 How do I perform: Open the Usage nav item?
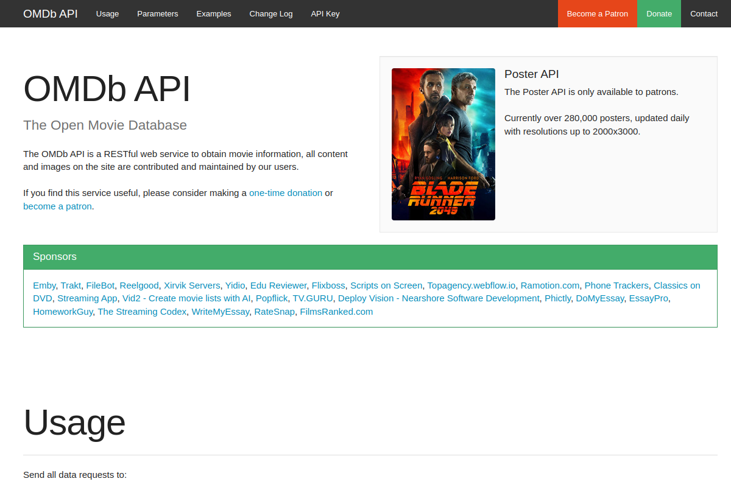click(107, 13)
